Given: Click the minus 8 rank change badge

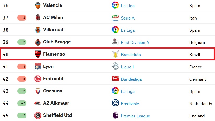Looking at the screenshot, I should 22,79.
